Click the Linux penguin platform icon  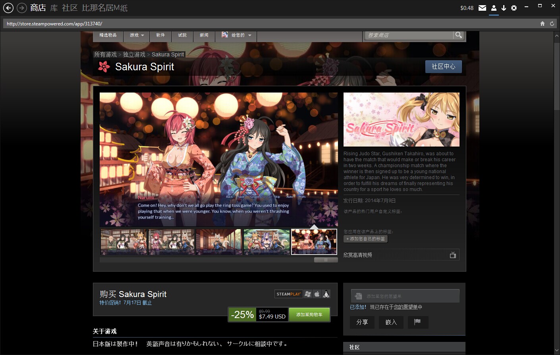pyautogui.click(x=326, y=294)
